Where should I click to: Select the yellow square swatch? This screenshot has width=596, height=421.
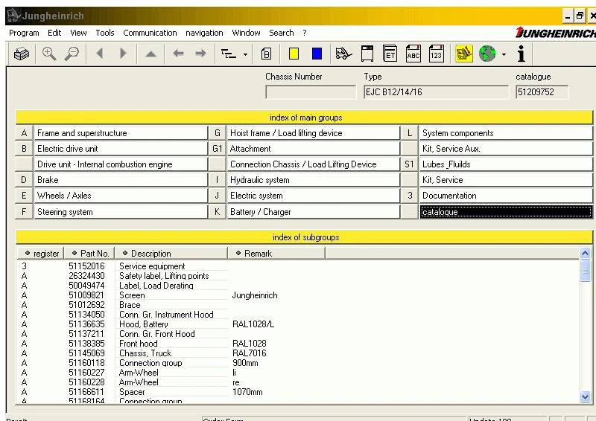tap(294, 54)
